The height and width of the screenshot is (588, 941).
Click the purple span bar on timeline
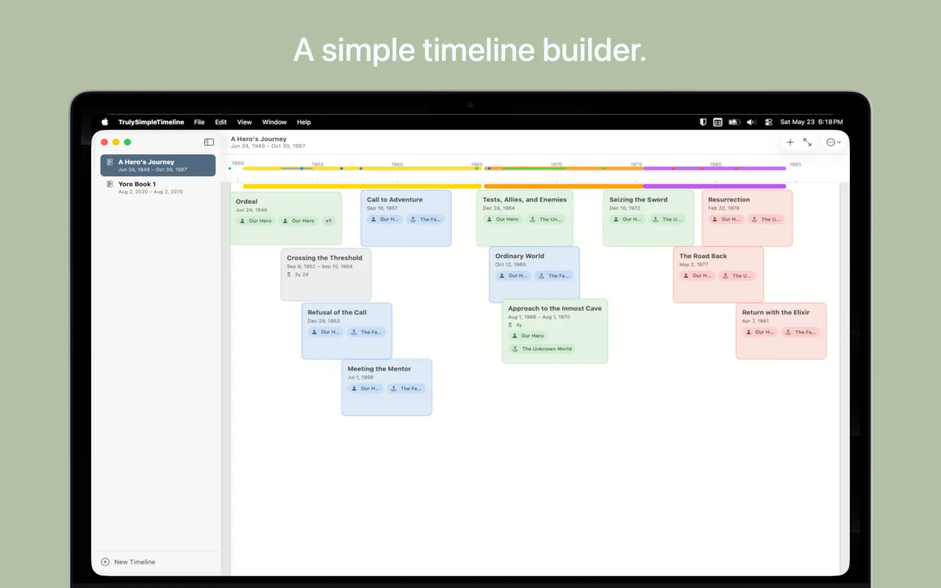(x=715, y=187)
